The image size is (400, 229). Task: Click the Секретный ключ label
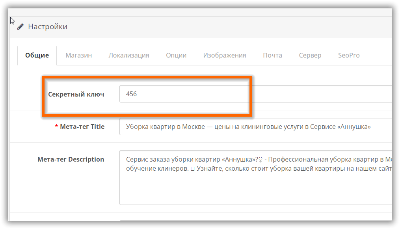coord(76,94)
